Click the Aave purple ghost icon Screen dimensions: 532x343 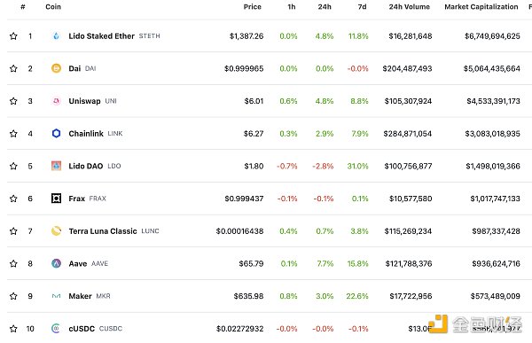57,263
